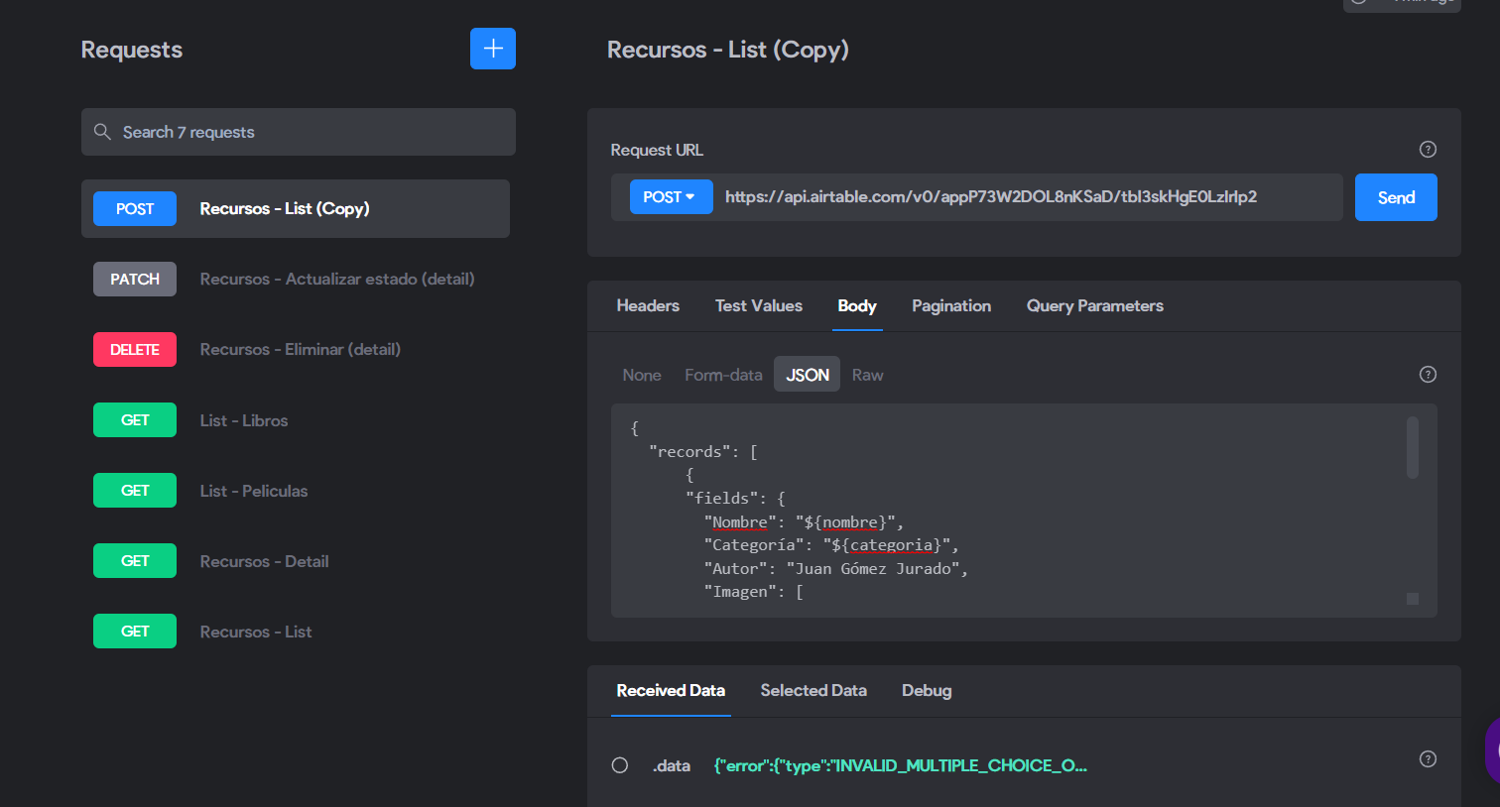Open List - Libros request
The height and width of the screenshot is (807, 1500).
click(x=296, y=420)
